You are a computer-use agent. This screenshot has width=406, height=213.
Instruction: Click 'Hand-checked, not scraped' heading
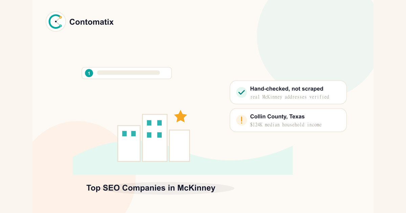(287, 89)
